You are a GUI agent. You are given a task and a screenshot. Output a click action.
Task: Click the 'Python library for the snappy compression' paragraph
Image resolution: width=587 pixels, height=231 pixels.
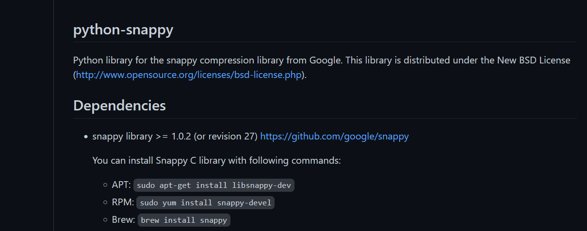pyautogui.click(x=322, y=68)
